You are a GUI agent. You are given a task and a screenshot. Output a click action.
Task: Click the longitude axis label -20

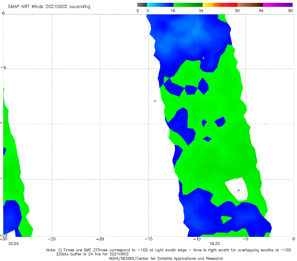pos(100,239)
